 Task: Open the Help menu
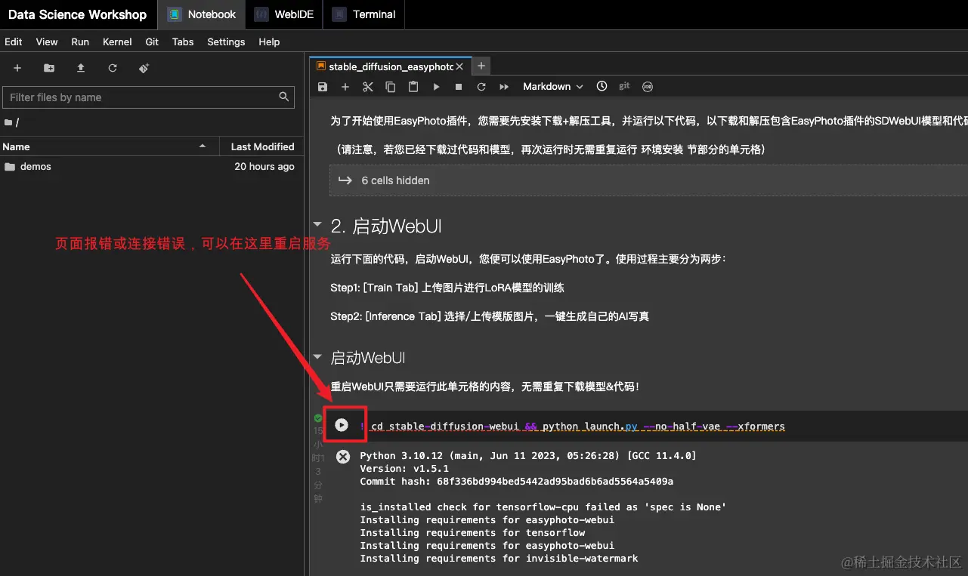tap(269, 42)
